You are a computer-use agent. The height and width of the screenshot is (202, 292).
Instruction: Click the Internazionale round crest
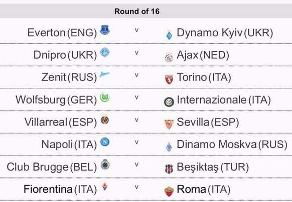point(169,102)
